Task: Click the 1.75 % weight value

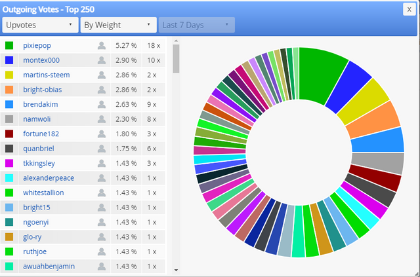Action: [126, 149]
